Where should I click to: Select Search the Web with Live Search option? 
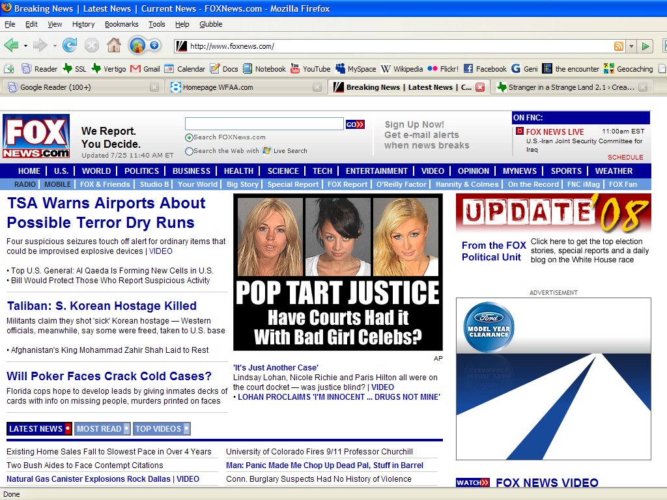[x=189, y=151]
